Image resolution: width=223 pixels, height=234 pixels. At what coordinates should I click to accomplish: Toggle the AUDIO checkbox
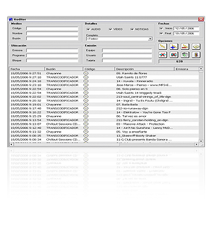coord(89,29)
